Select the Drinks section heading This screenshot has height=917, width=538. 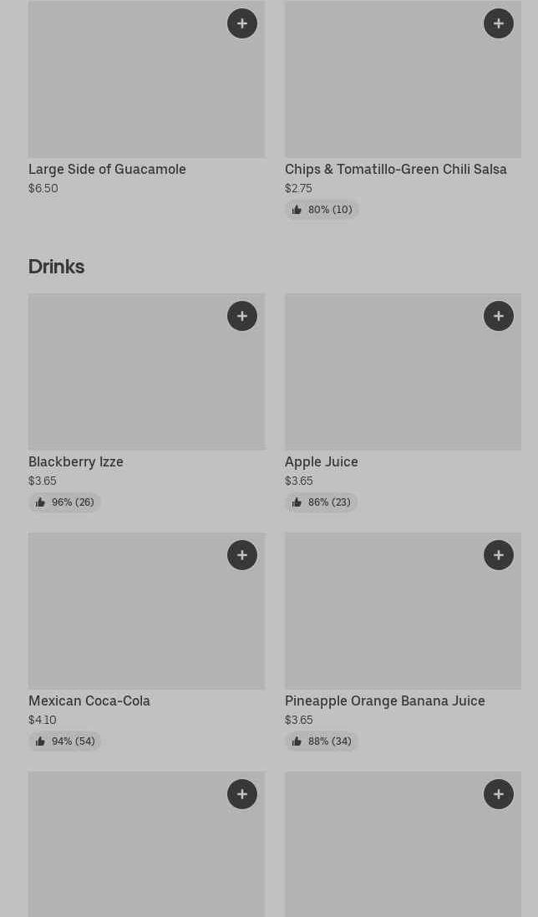[57, 267]
